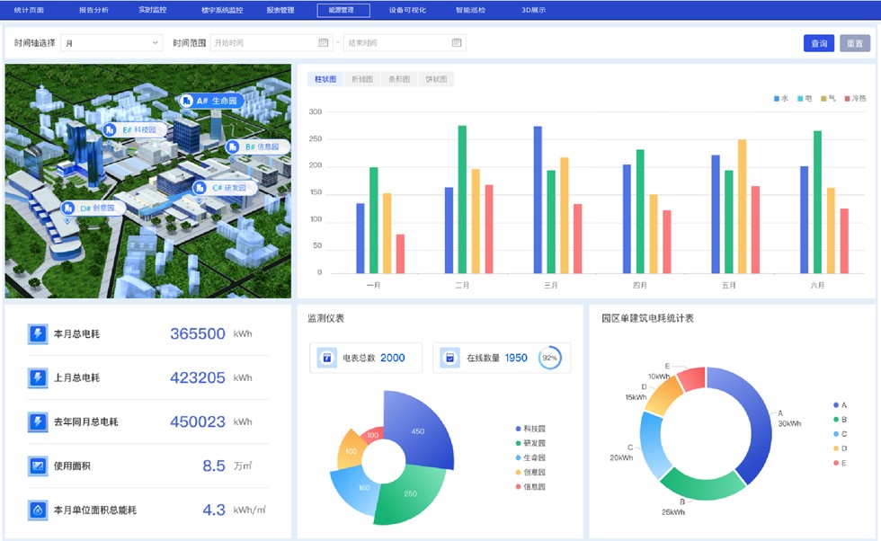881x541 pixels.
Task: Toggle the 水 series in chart legend
Action: click(780, 98)
